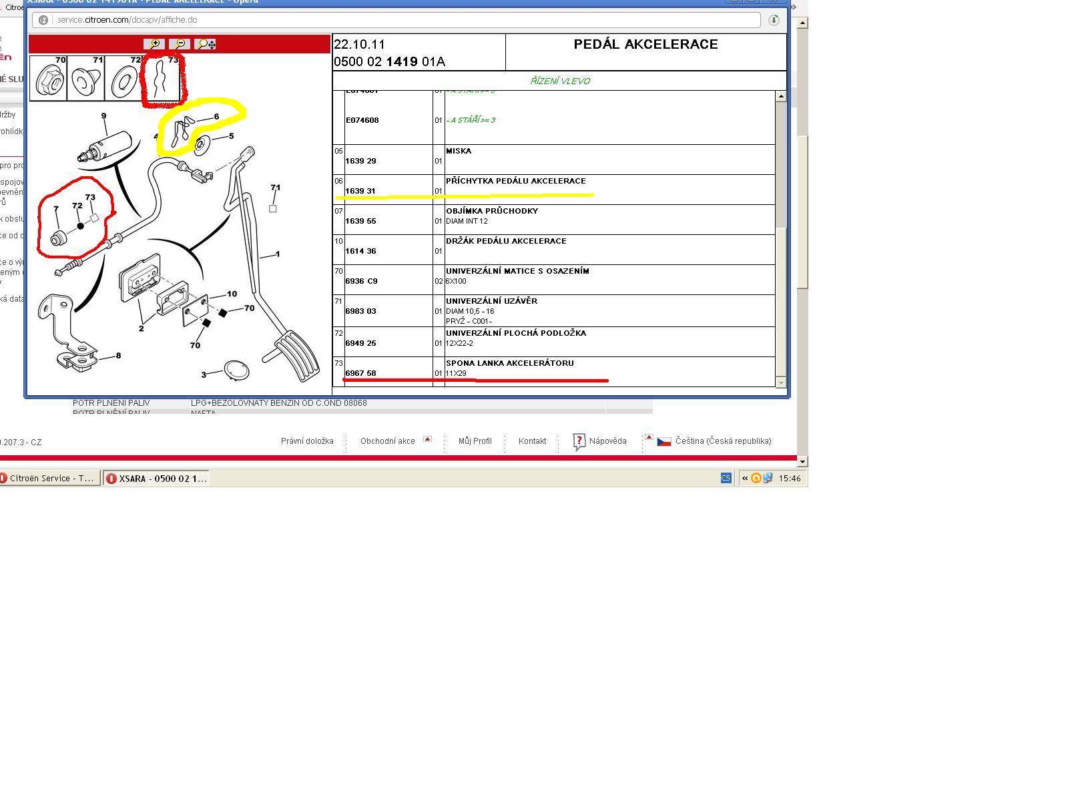Activate the zoom-and-pan diagram tool

(x=205, y=44)
